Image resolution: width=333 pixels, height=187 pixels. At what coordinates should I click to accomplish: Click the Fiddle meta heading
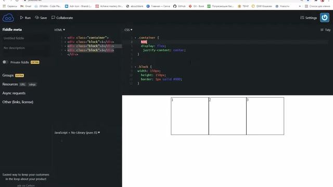pyautogui.click(x=12, y=30)
